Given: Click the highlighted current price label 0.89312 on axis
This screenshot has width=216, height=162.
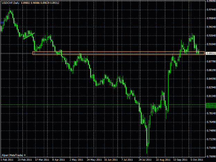Looking at the screenshot, I should click(x=211, y=53).
